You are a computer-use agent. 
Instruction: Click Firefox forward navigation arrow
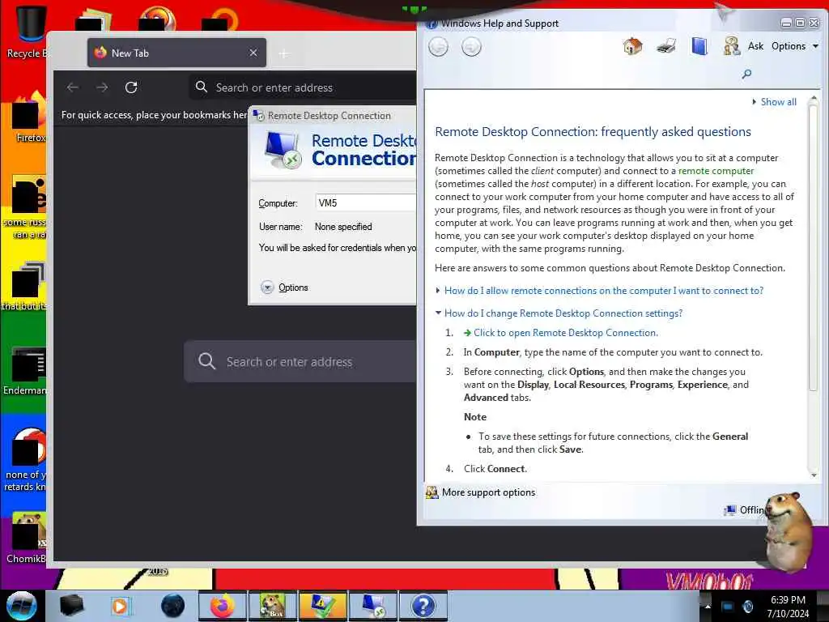(x=102, y=87)
